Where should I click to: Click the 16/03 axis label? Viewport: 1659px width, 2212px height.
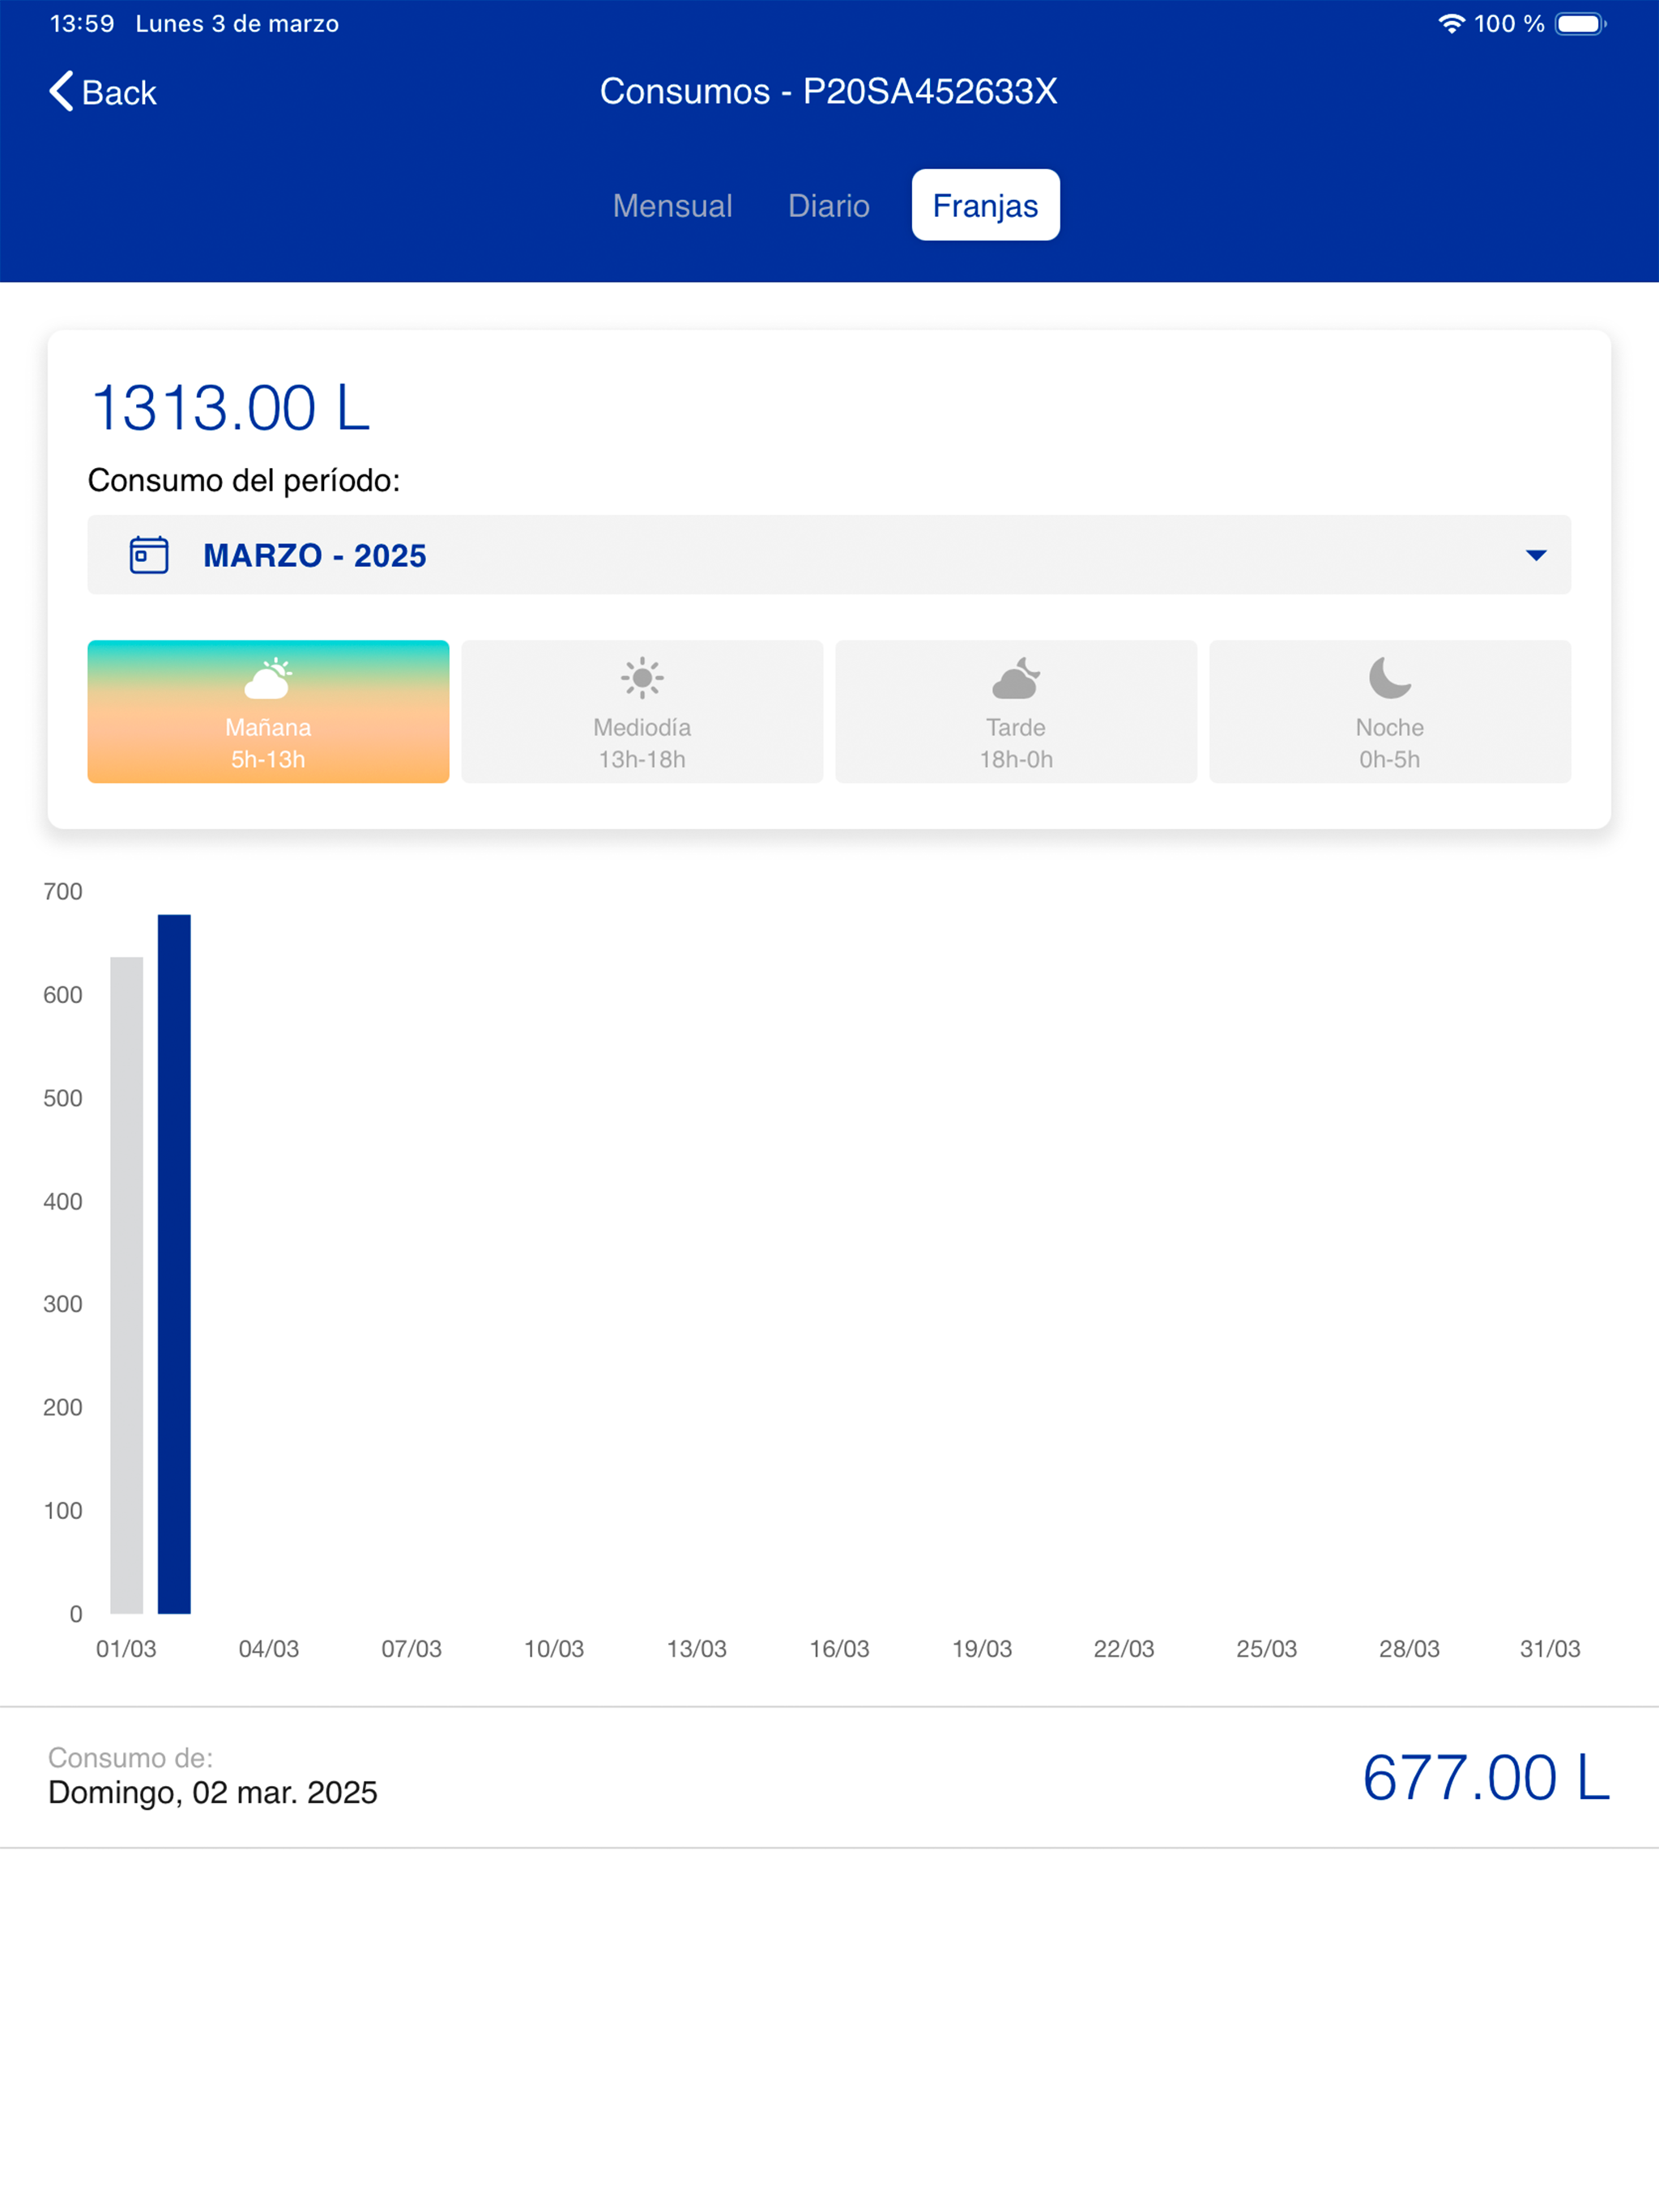(x=839, y=1649)
